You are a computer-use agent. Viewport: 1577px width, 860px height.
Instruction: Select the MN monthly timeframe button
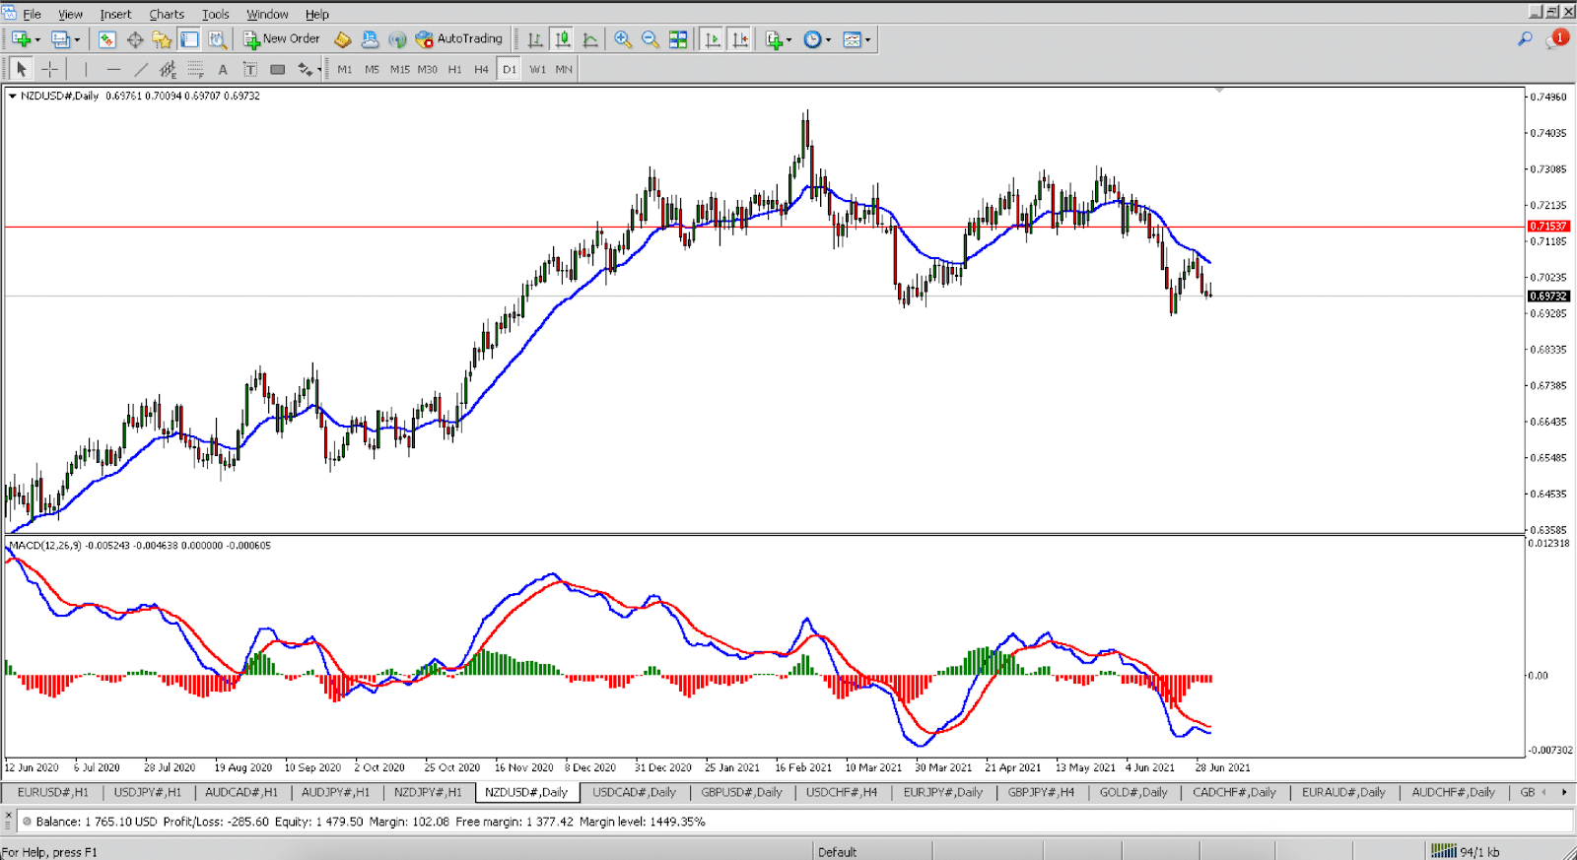[564, 69]
